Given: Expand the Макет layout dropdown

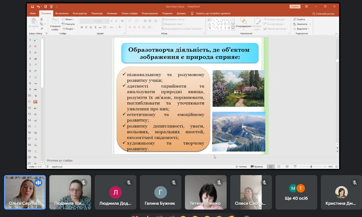Looking at the screenshot, I should point(68,19).
